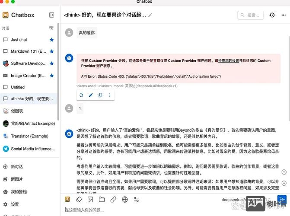Image resolution: width=290 pixels, height=216 pixels.
Task: Regenerate the failed response with refresh icon
Action: point(81,95)
